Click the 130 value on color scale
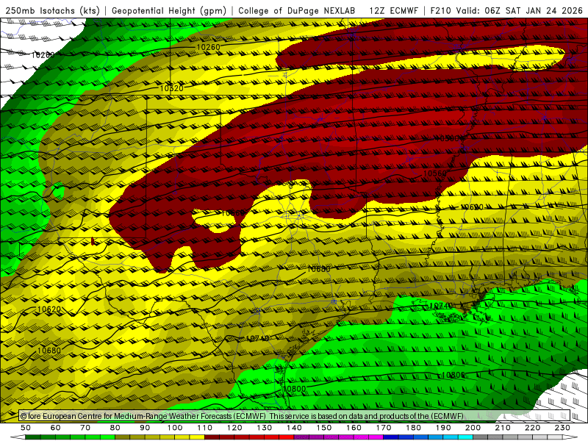The image size is (588, 441). 265,428
